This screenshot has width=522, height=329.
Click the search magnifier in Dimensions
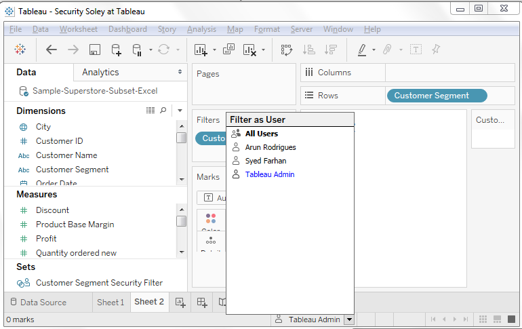163,110
